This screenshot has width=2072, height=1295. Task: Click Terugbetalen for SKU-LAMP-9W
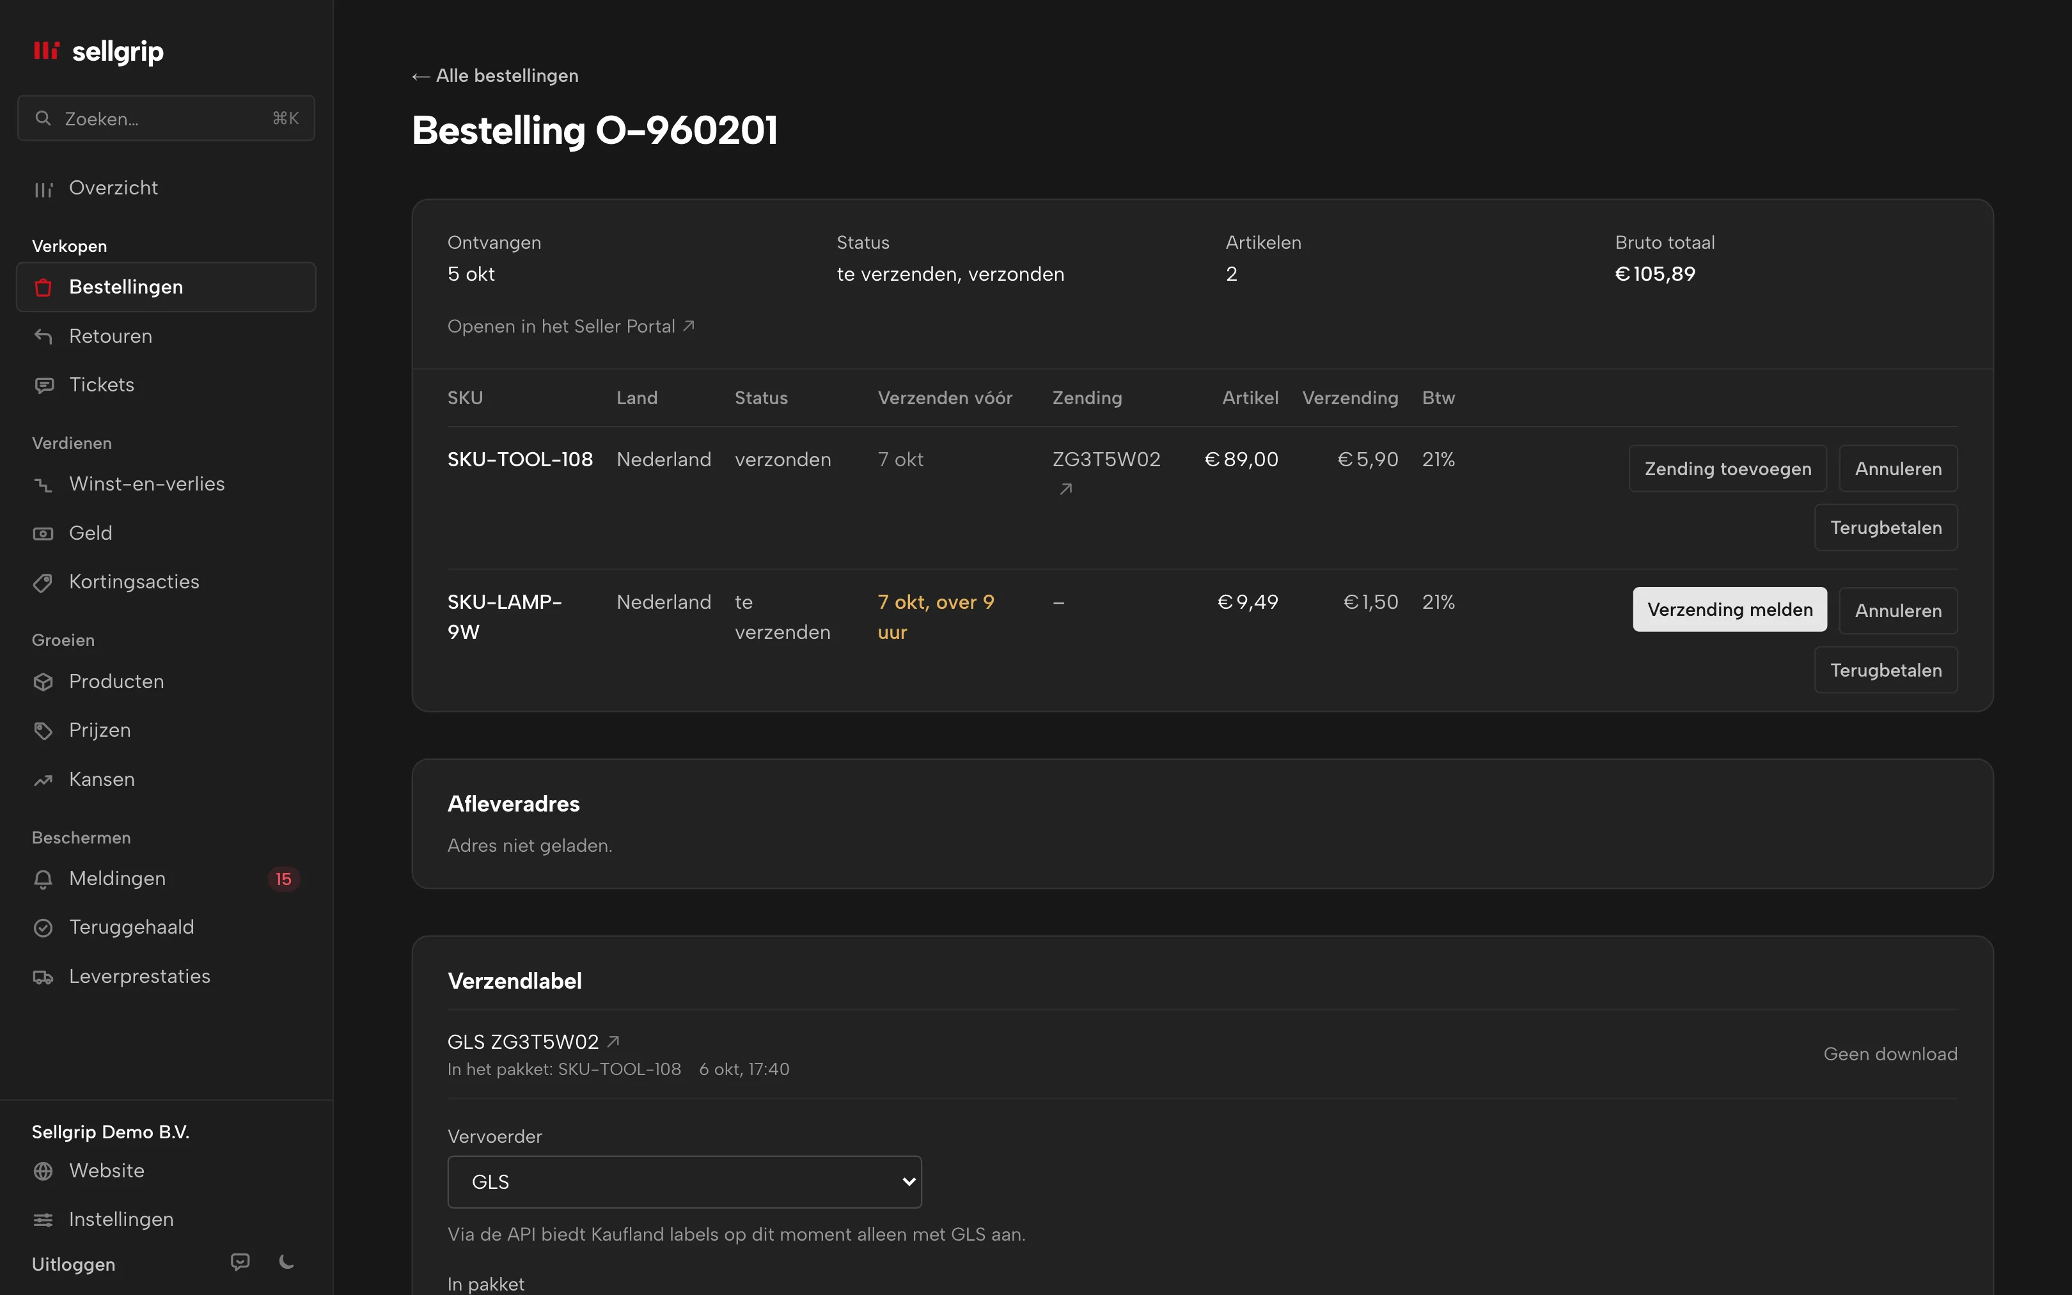pyautogui.click(x=1885, y=670)
